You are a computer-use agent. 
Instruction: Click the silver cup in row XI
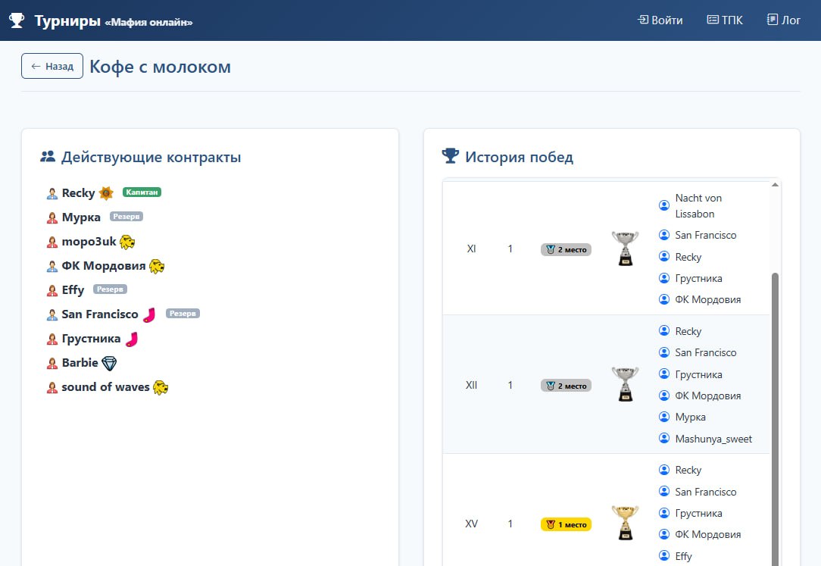click(625, 249)
